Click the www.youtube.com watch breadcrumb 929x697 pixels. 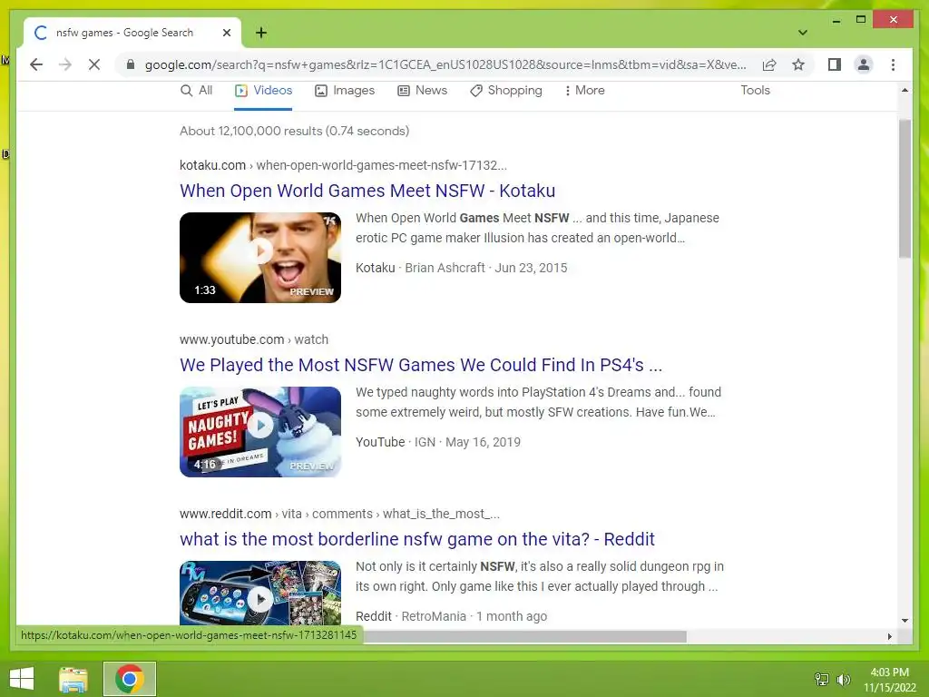[254, 339]
